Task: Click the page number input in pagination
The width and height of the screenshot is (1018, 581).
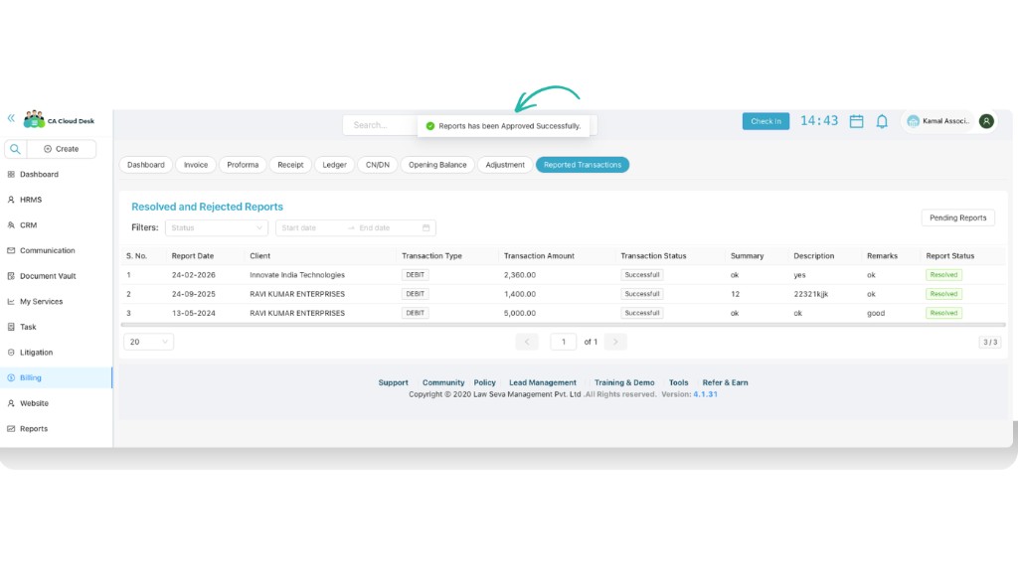Action: coord(563,341)
